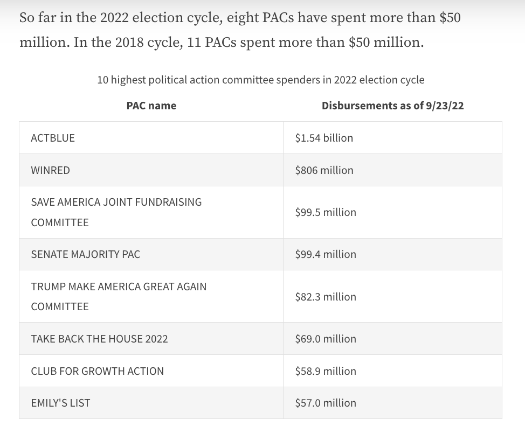Click the CLUB FOR GROWTH ACTION name
The width and height of the screenshot is (525, 433).
tap(98, 371)
